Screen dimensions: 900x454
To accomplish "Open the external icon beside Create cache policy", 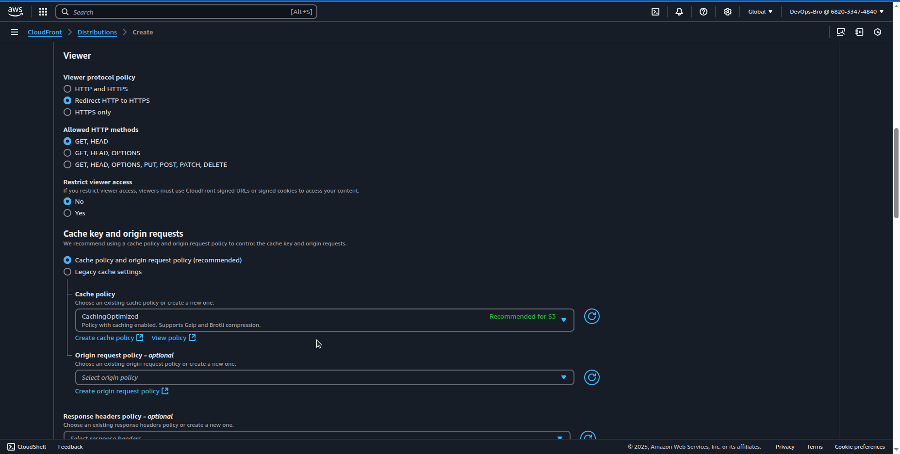I will click(x=140, y=338).
